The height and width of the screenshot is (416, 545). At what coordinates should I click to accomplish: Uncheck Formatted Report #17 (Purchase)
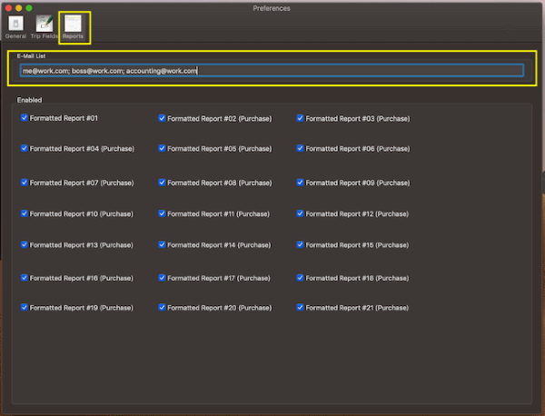pos(162,278)
